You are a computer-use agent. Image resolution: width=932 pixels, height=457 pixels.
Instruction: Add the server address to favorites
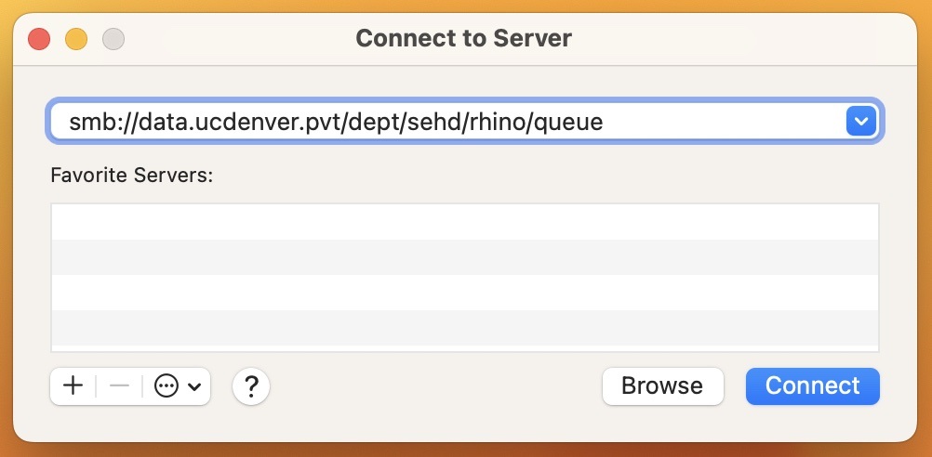[x=73, y=386]
